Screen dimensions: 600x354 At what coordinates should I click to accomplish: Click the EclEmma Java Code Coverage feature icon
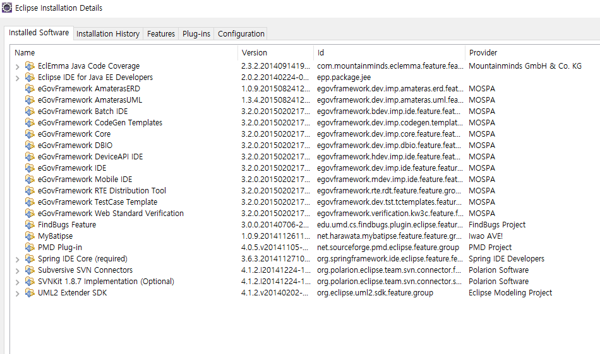30,66
